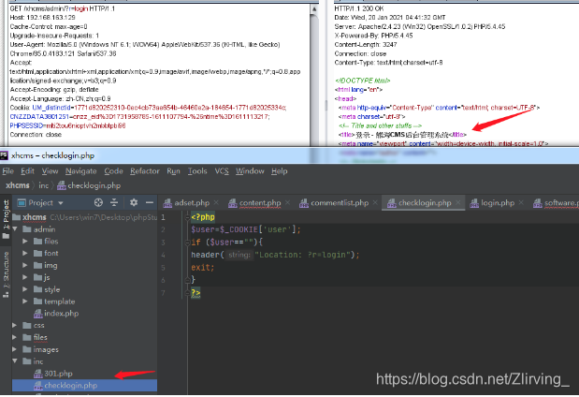The image size is (579, 397).
Task: Click the PHP file icon of 301.php
Action: [x=38, y=374]
